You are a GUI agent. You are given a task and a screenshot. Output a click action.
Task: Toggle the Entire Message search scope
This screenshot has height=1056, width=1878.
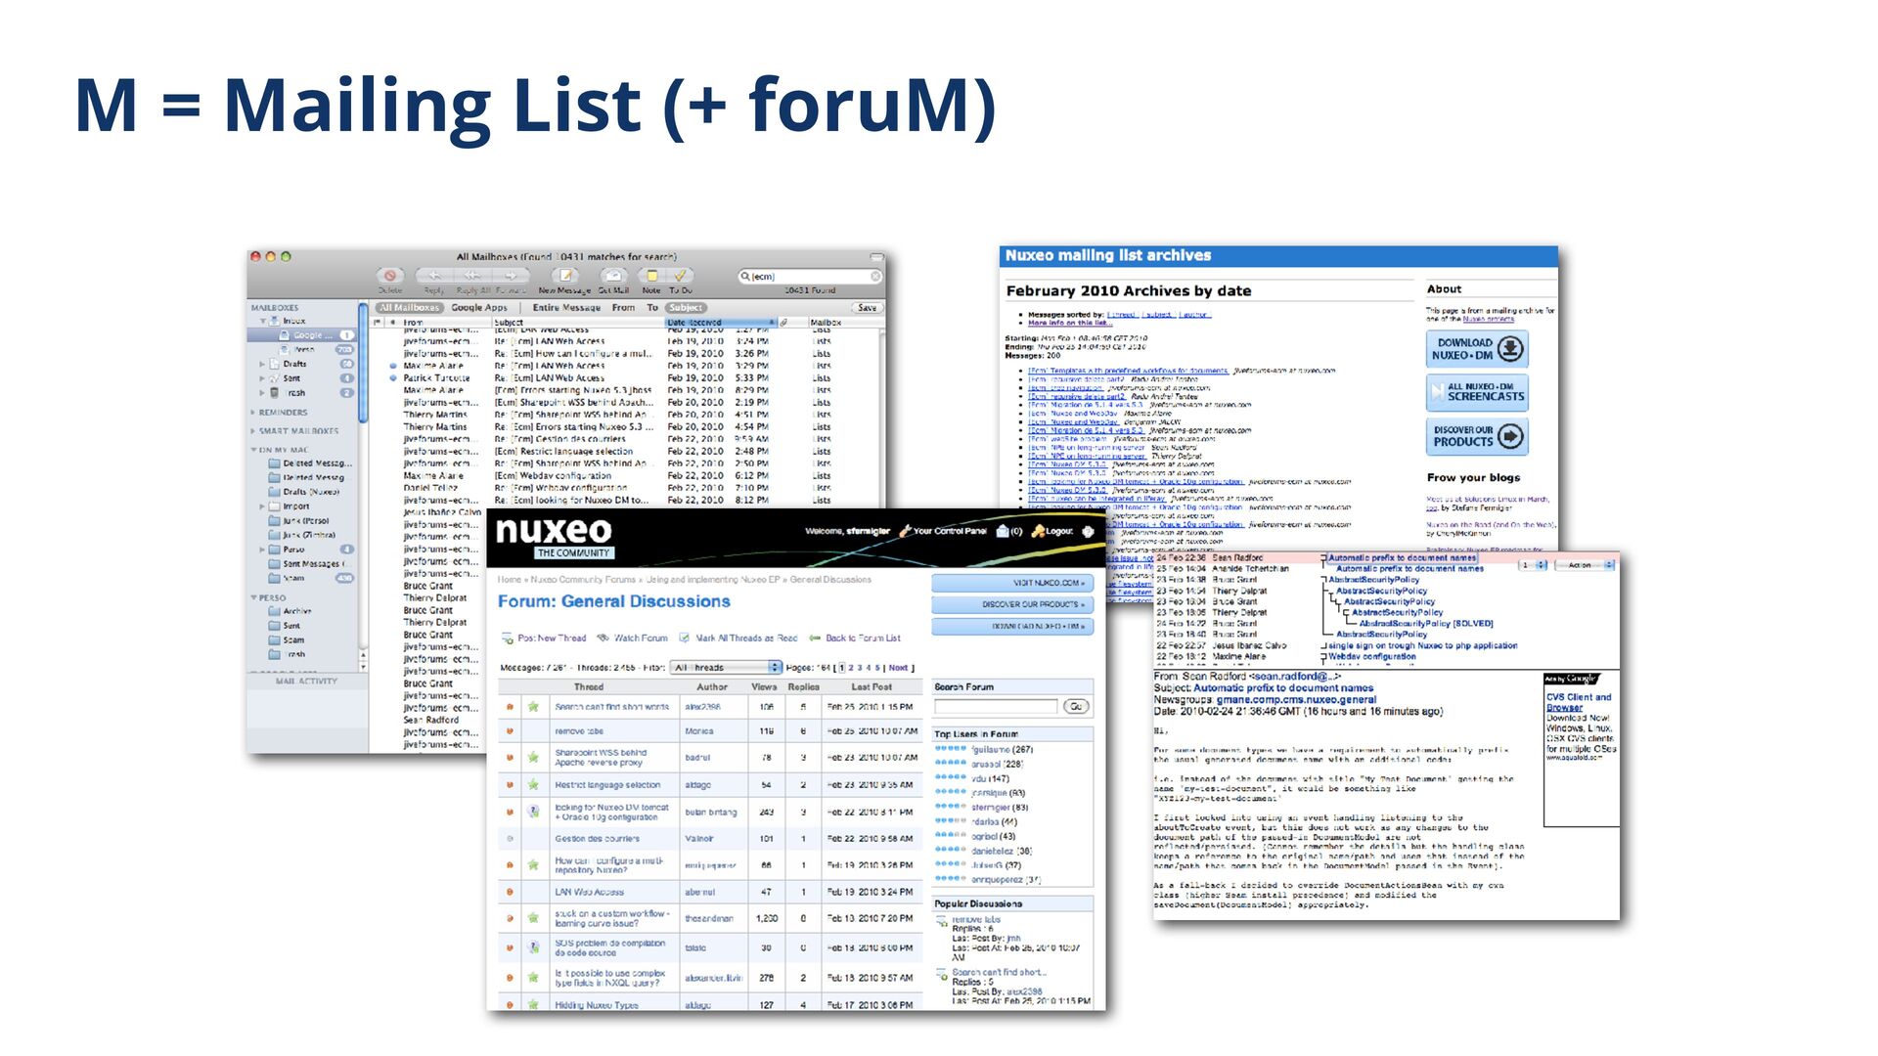tap(566, 308)
